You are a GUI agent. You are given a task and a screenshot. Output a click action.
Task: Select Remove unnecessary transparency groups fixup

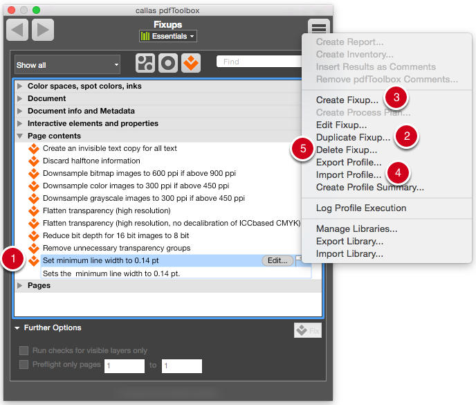116,248
